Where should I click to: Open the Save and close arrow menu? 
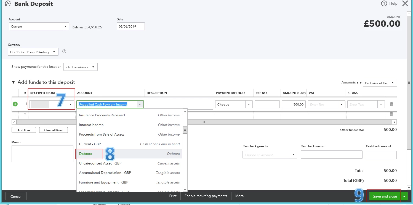(404, 196)
